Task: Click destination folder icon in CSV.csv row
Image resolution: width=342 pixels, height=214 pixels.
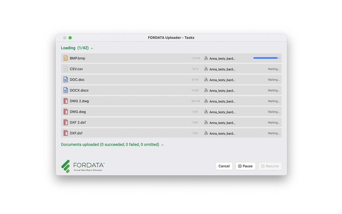Action: point(206,69)
